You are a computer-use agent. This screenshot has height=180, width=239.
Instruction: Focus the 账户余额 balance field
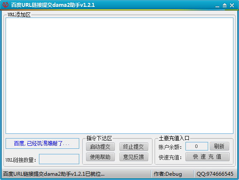pyautogui.click(x=197, y=146)
